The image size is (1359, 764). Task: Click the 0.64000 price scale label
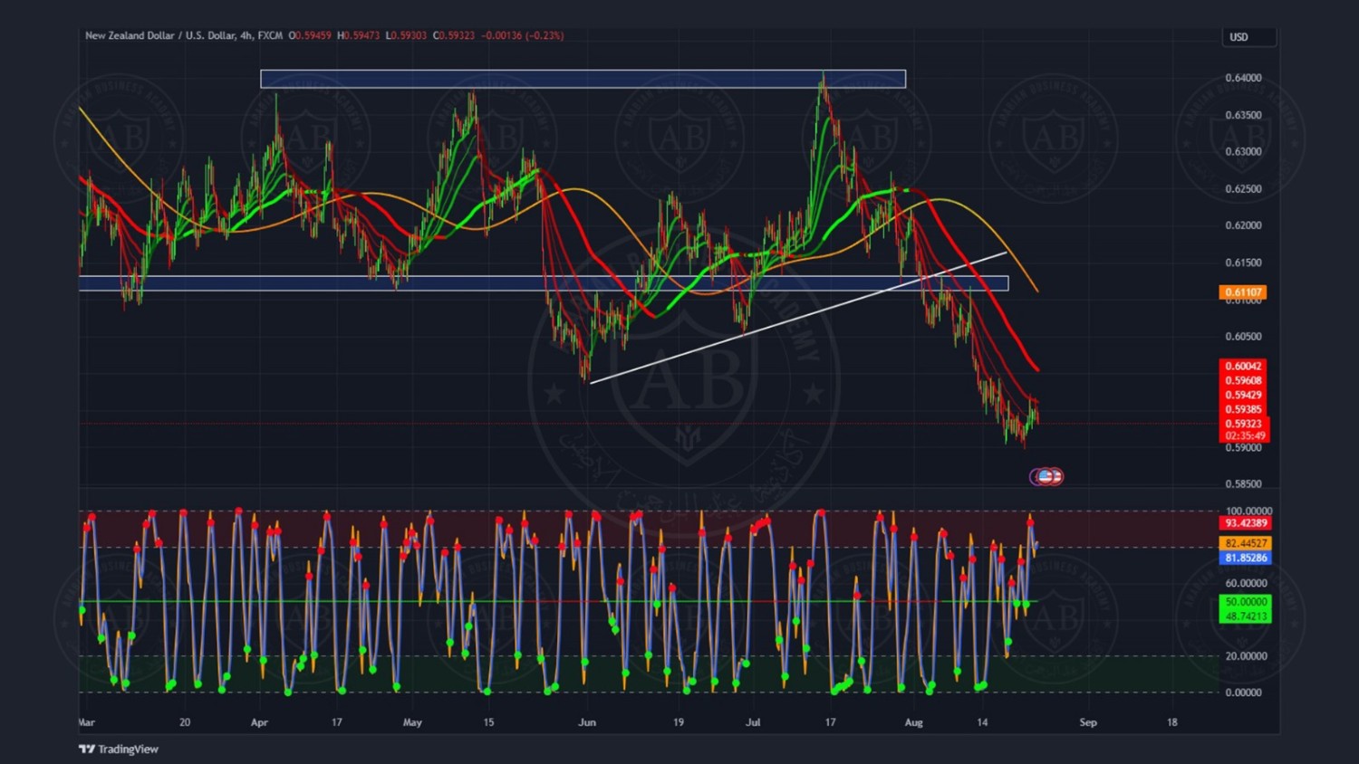coord(1243,78)
